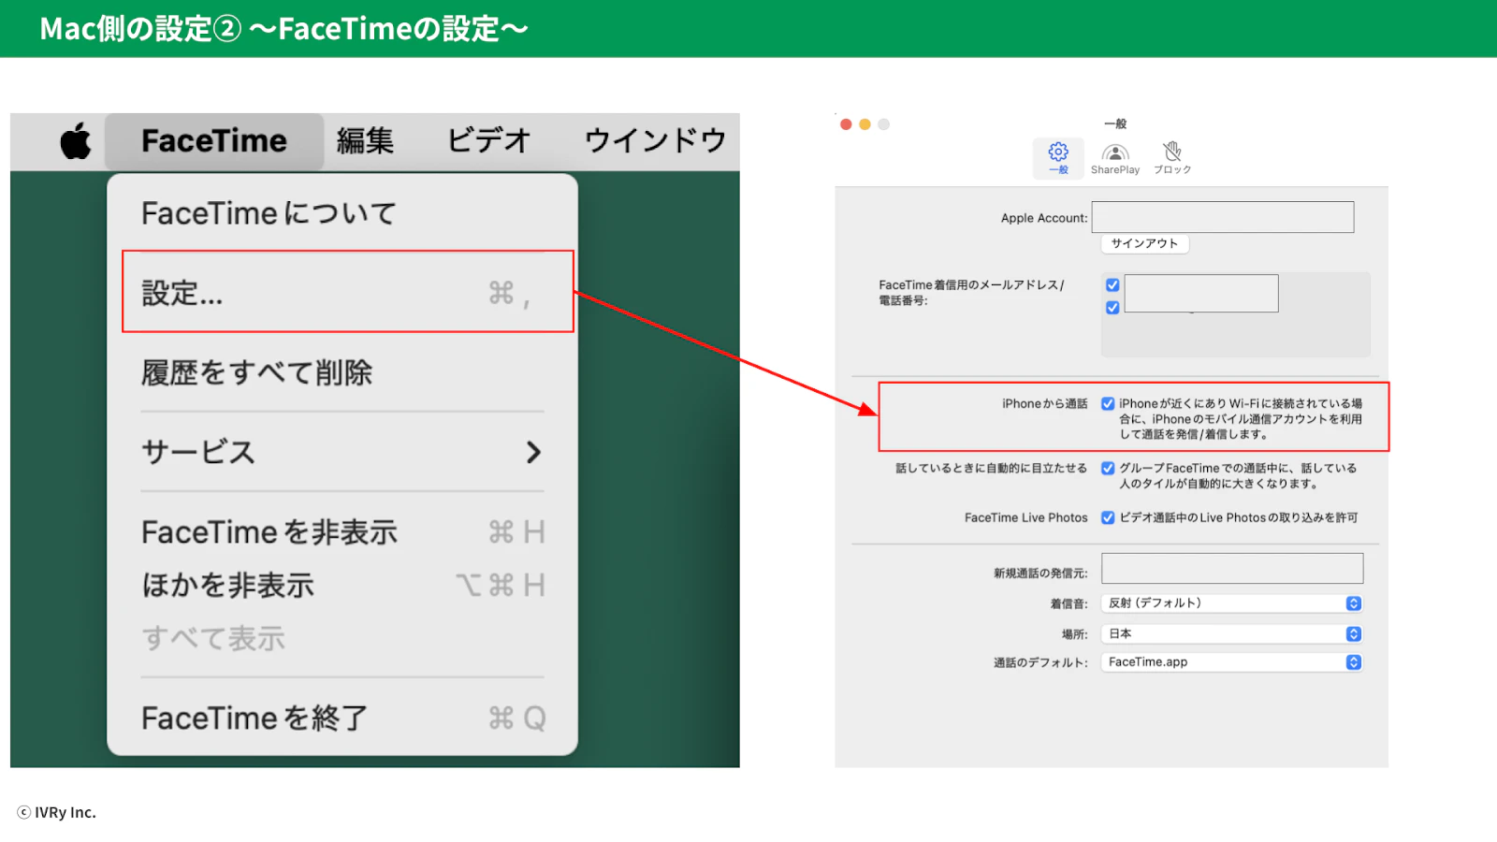Toggle the first FaceTime着信用 address checkbox
Viewport: 1497px width, 842px height.
pos(1112,285)
